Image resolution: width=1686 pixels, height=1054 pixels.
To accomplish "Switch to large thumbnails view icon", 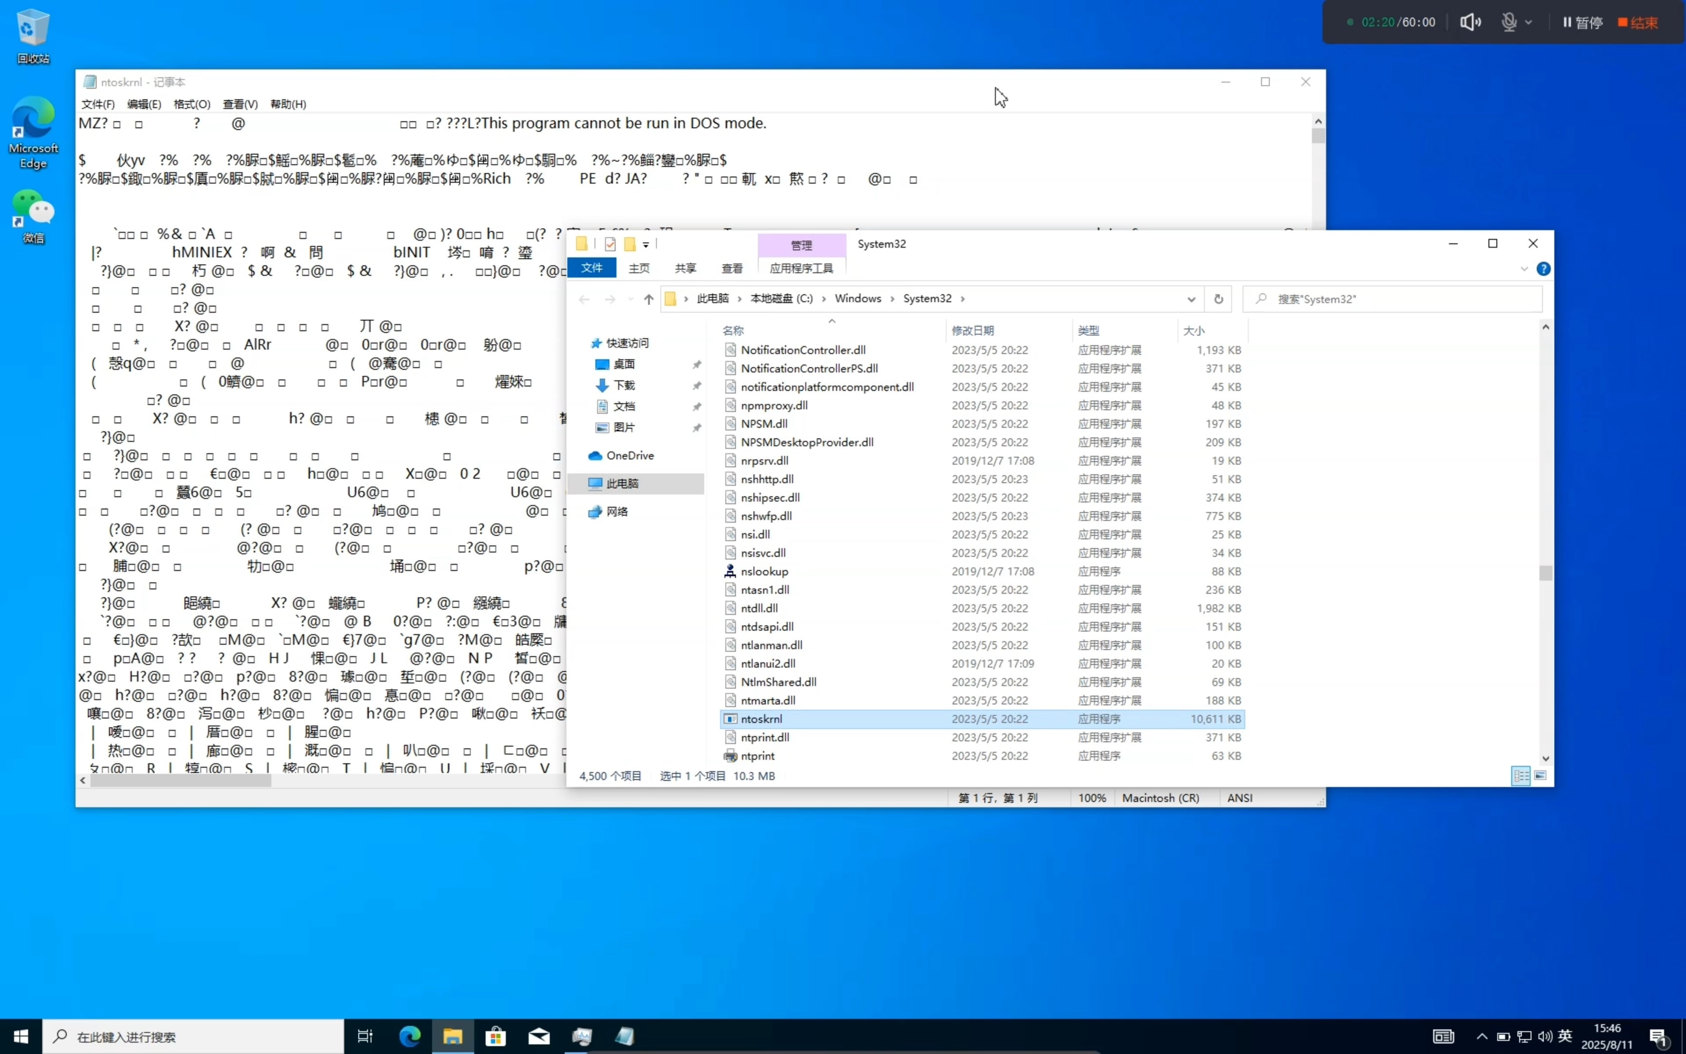I will 1541,776.
